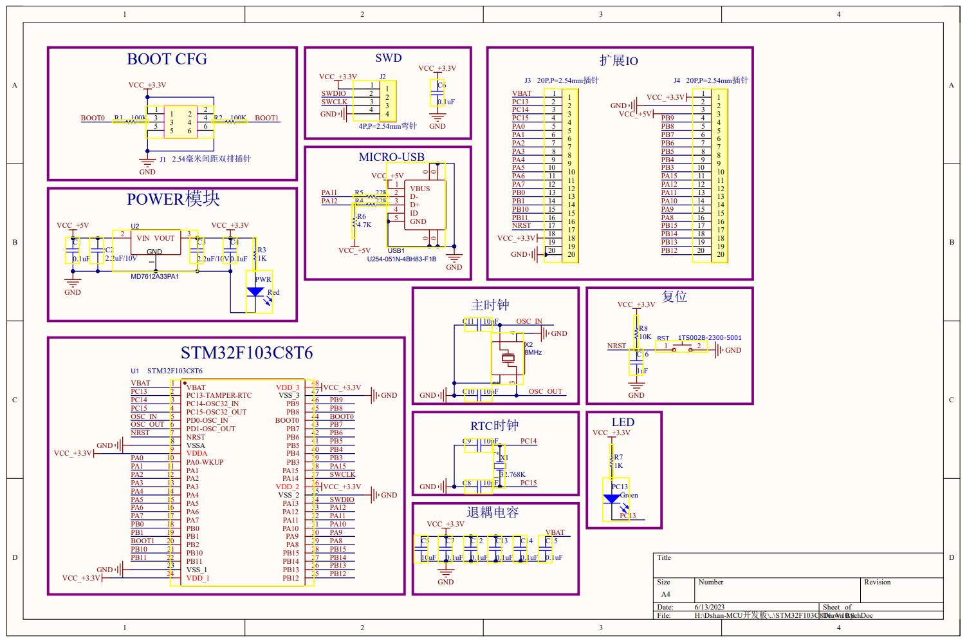Viewport: 967px width, 643px height.
Task: Select the LED block title
Action: point(623,422)
